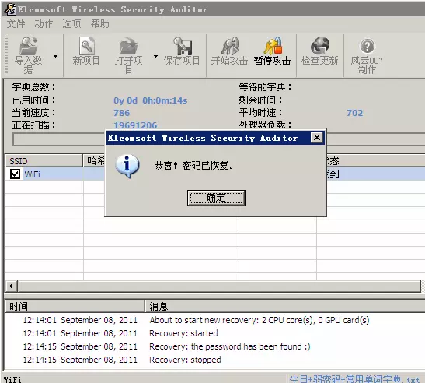
Task: Close the password recovered dialog
Action: [316, 138]
